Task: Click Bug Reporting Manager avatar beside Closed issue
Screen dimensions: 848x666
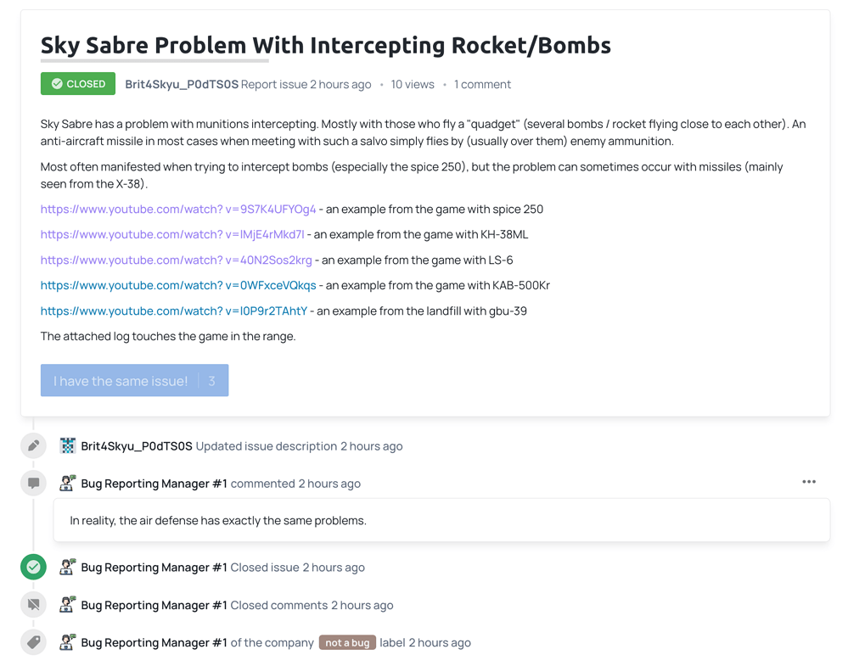Action: coord(68,567)
